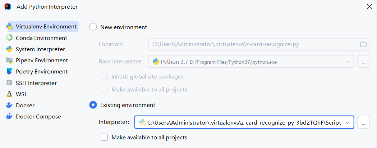Open the System Interpreter option
The width and height of the screenshot is (377, 148).
(x=40, y=49)
